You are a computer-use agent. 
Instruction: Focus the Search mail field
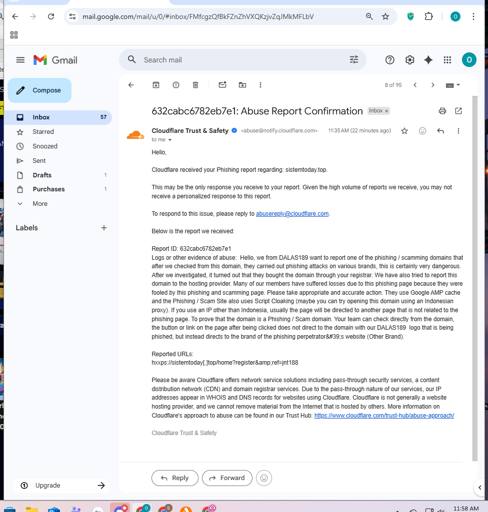tap(242, 60)
